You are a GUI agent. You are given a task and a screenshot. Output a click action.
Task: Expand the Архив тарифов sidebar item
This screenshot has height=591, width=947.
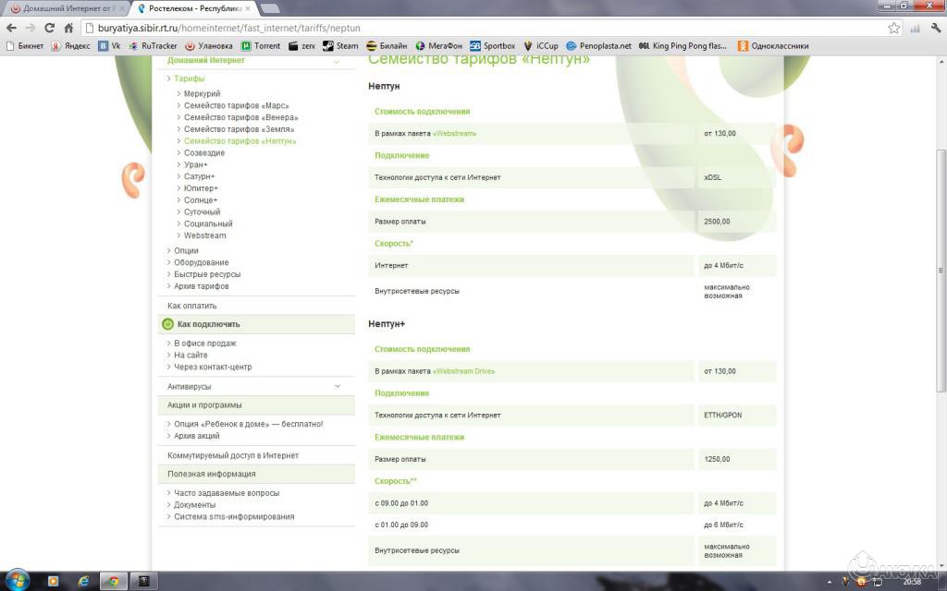[x=201, y=286]
